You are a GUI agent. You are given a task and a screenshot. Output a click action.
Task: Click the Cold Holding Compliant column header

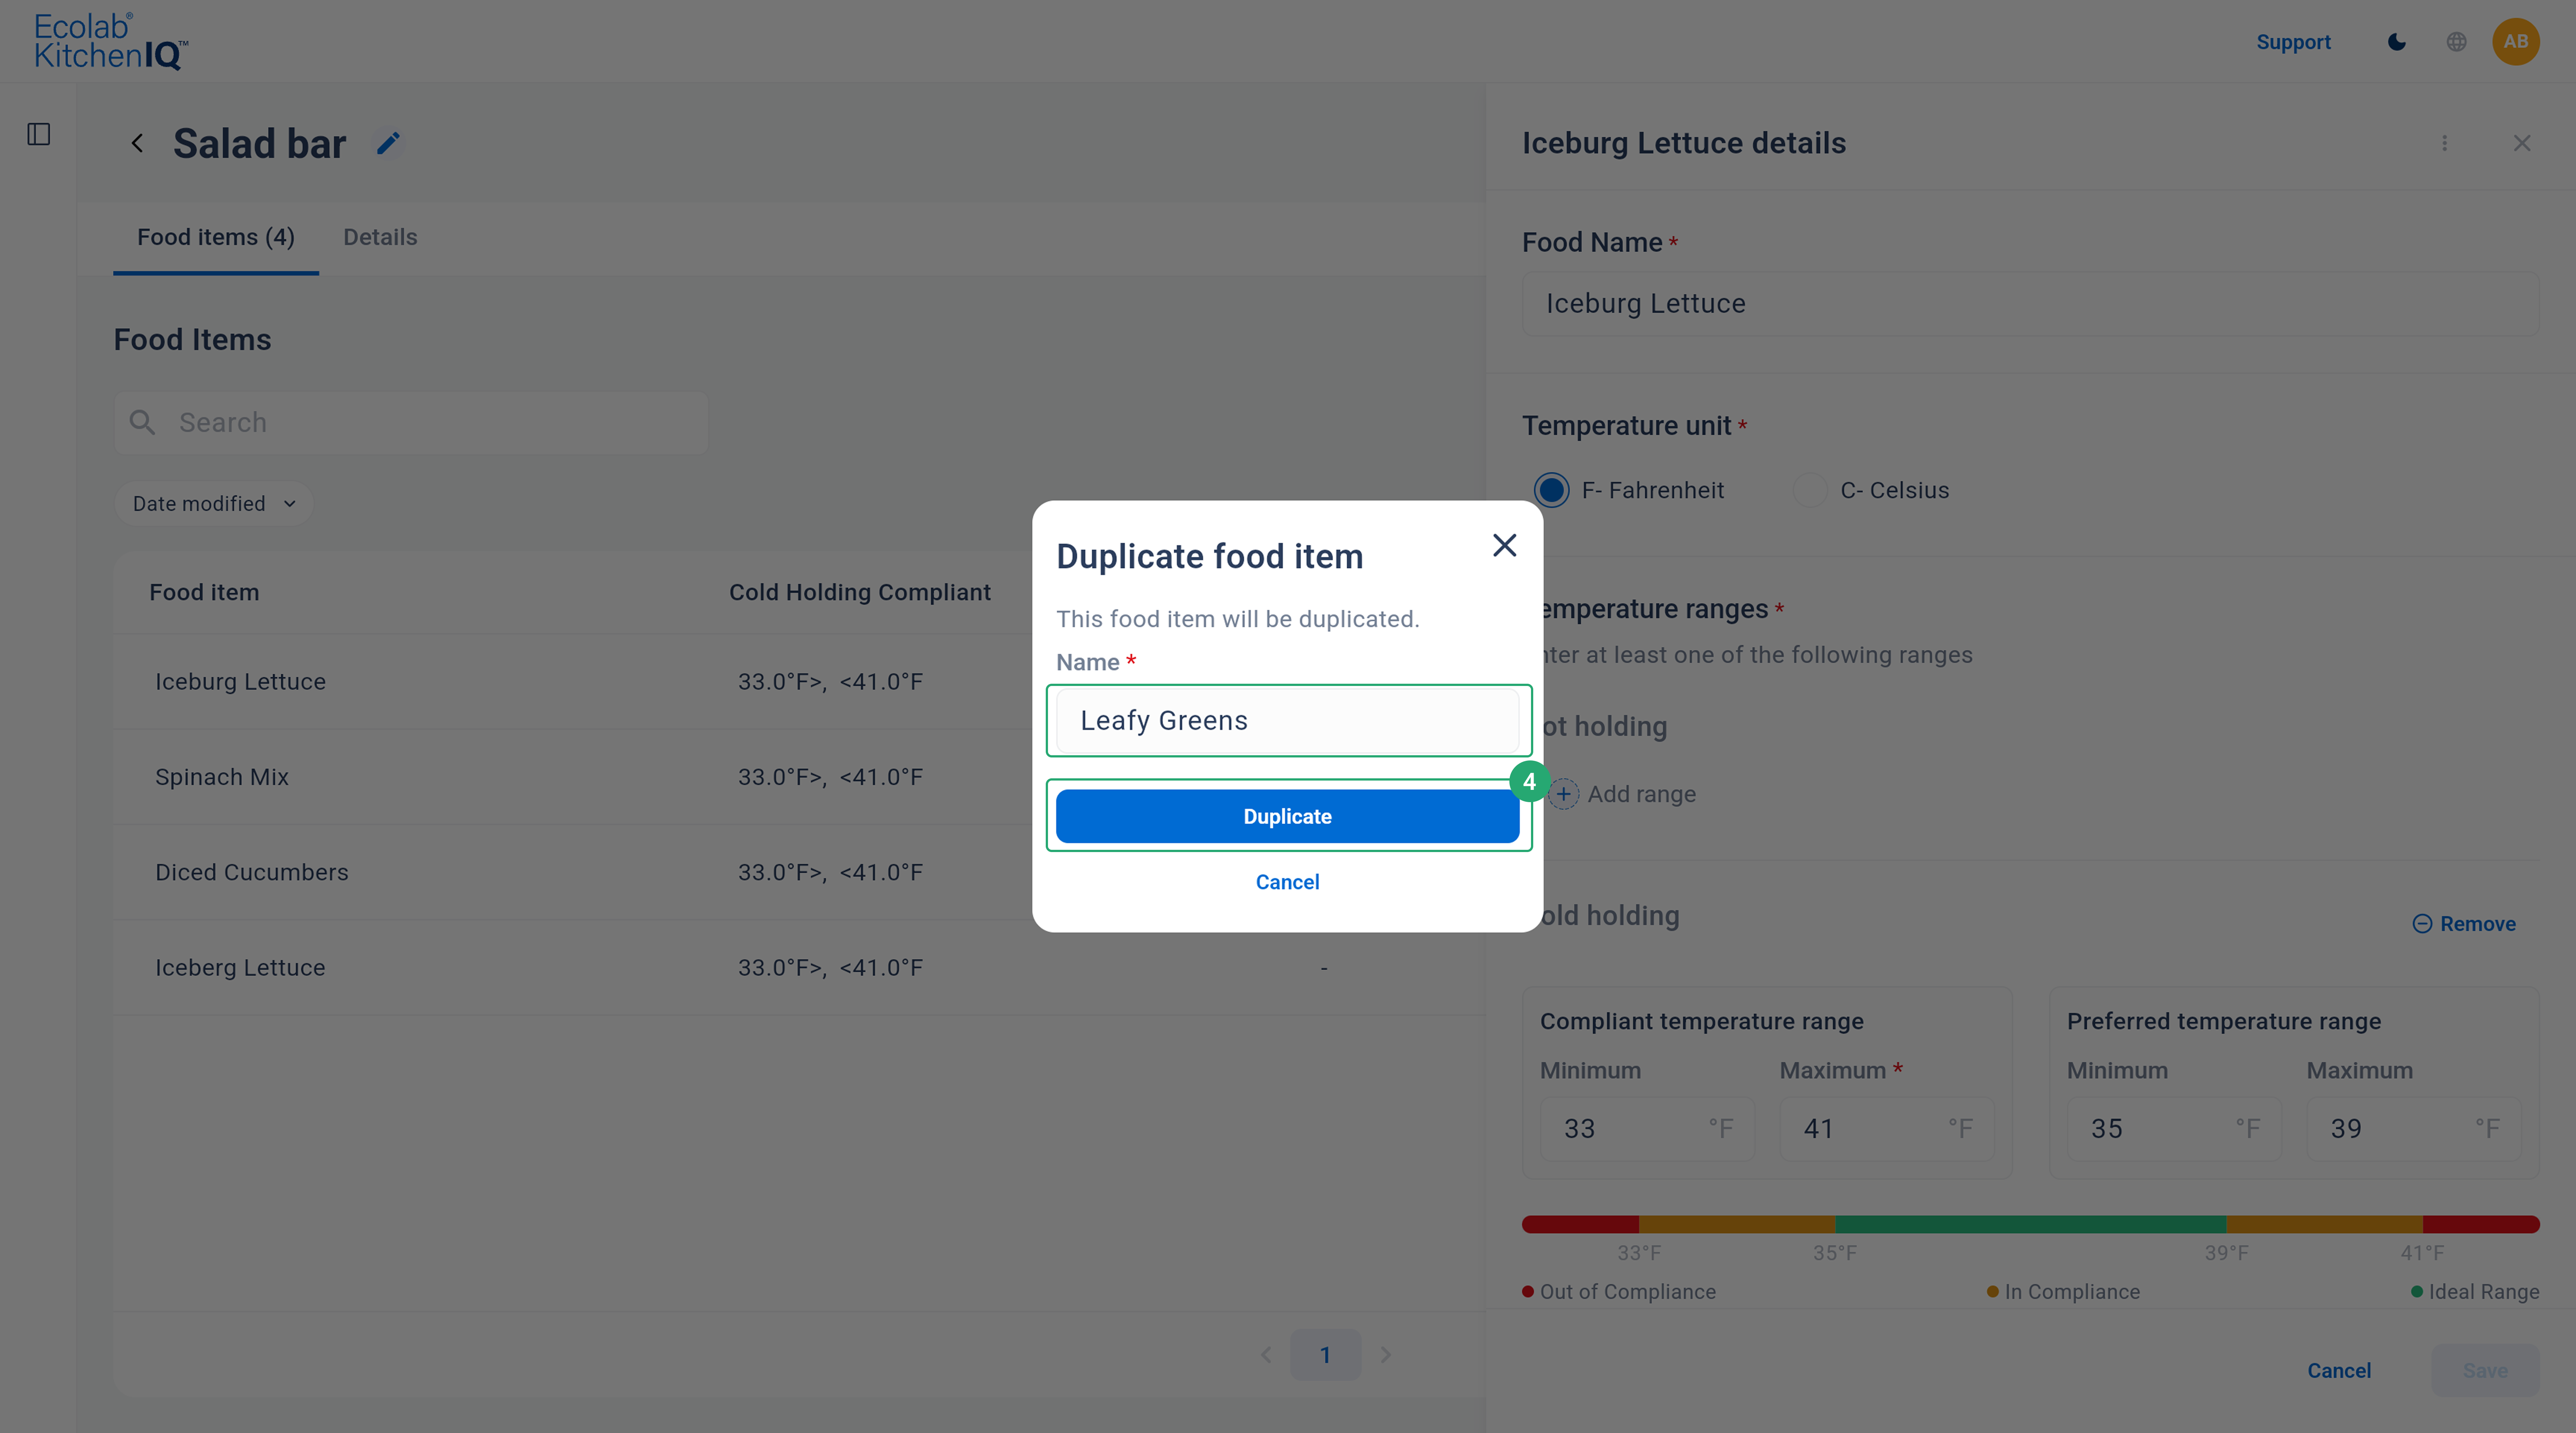point(860,592)
